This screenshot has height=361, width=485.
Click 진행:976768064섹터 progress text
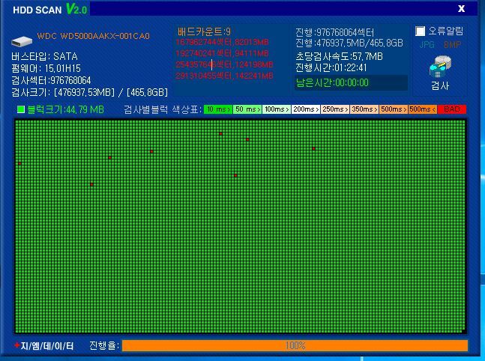(x=335, y=32)
